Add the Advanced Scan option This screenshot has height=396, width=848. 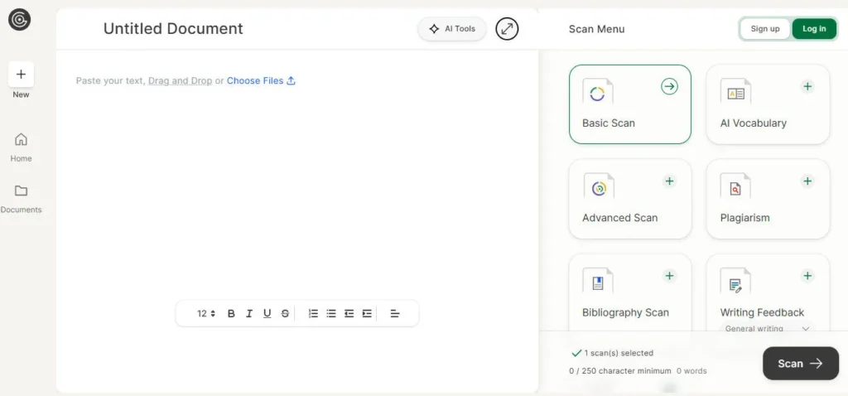669,181
